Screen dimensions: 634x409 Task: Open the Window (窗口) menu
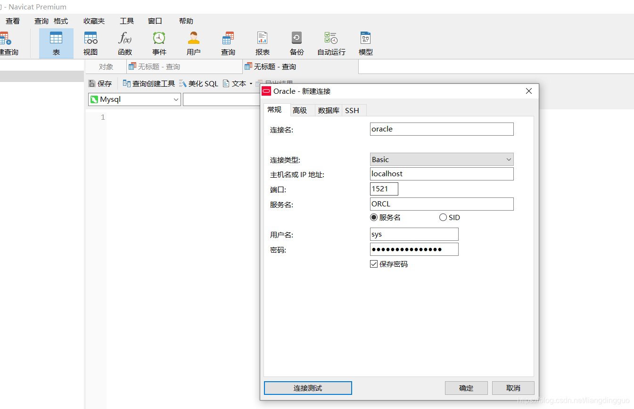pos(155,21)
